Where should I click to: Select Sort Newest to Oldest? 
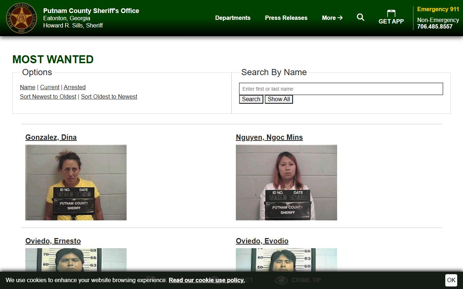(x=48, y=96)
